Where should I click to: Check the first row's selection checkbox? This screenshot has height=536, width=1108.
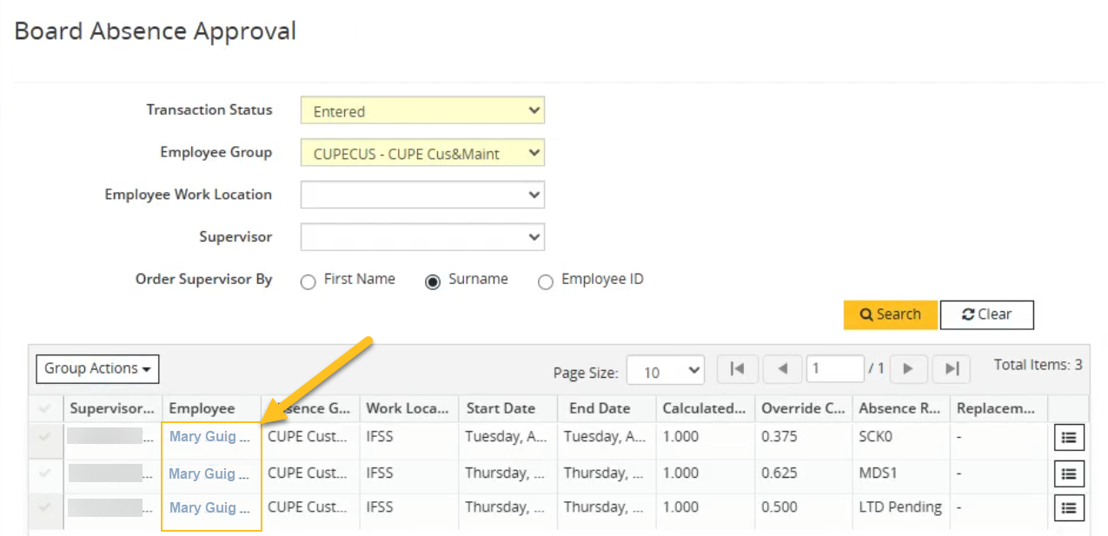[x=45, y=437]
